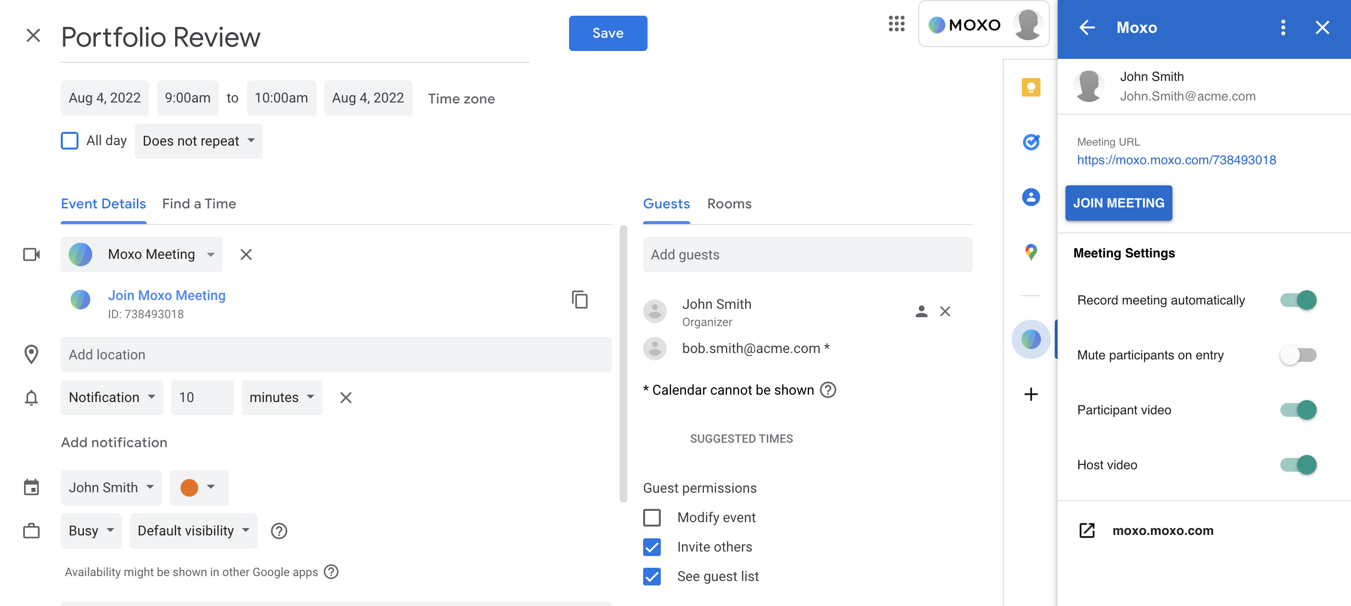Screen dimensions: 1351x606
Task: Open the John Smith calendar dropdown
Action: (x=111, y=487)
